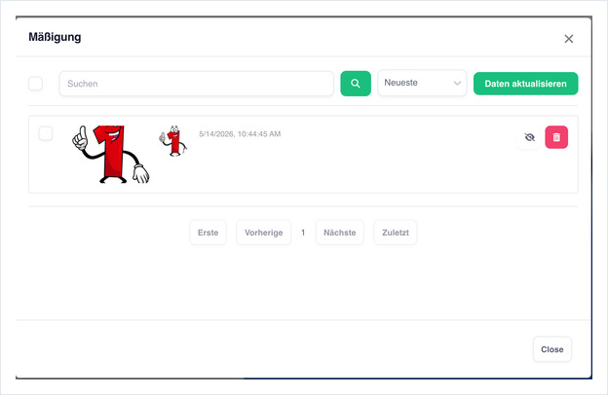Screen dimensions: 608x395
Task: Click the Nächste pagination button
Action: click(x=340, y=233)
